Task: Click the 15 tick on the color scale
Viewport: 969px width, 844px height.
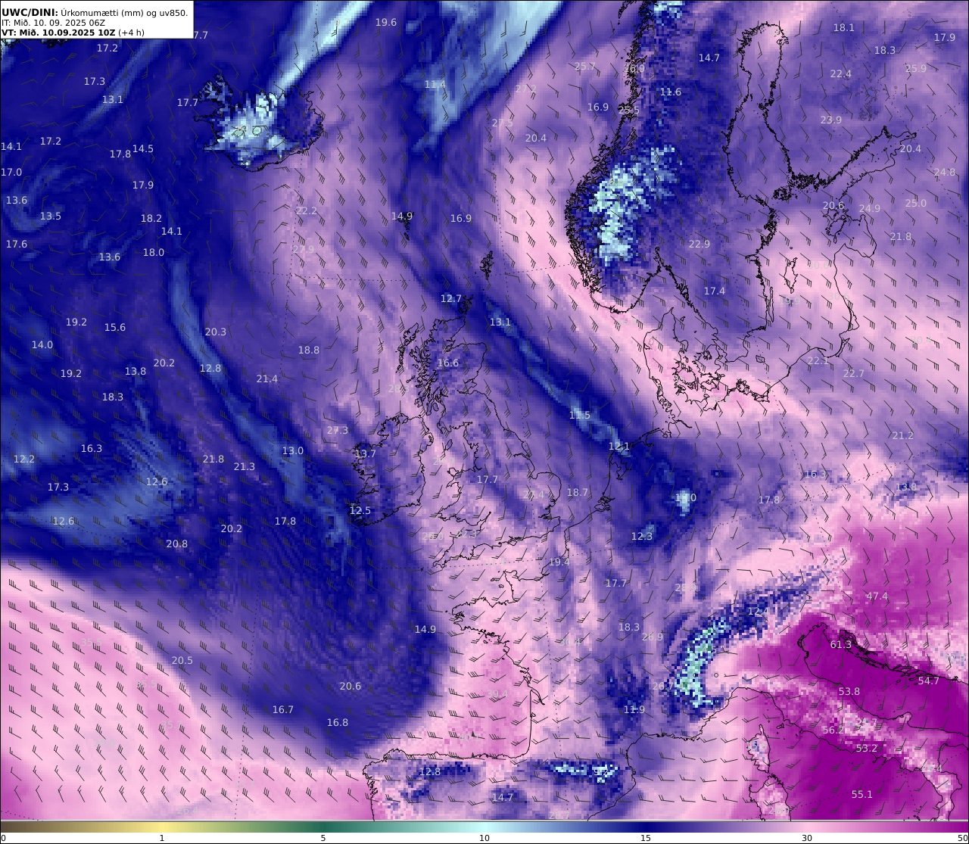Action: pos(645,838)
